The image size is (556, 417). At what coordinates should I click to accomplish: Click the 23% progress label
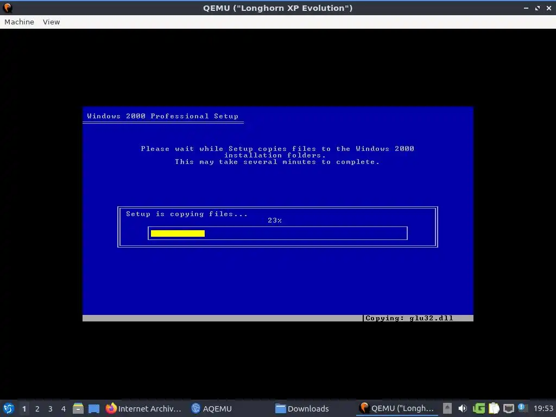tap(275, 220)
